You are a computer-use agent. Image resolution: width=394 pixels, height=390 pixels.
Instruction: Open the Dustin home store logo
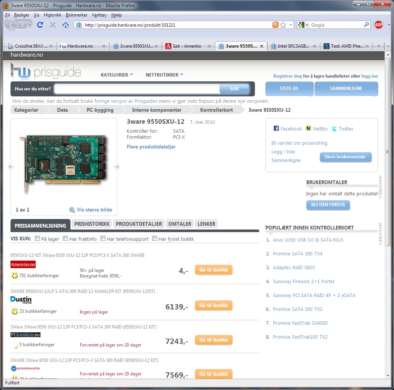(x=21, y=300)
